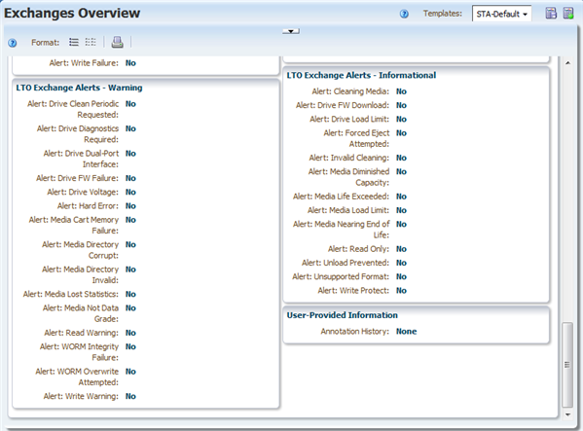Screen dimensions: 583x431
Task: Select the User-Provided Information heading
Action: tap(342, 315)
